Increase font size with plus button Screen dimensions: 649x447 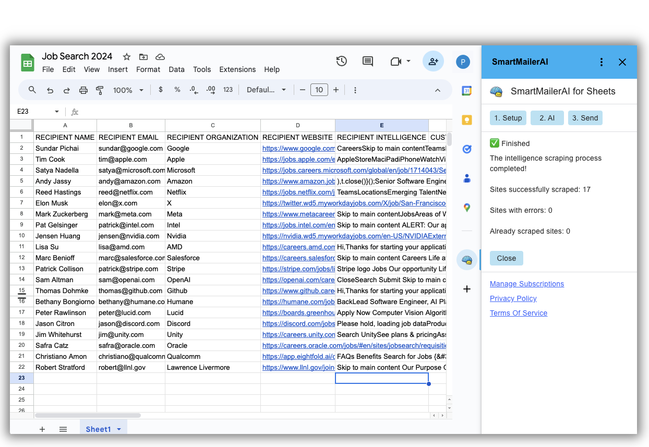point(336,90)
